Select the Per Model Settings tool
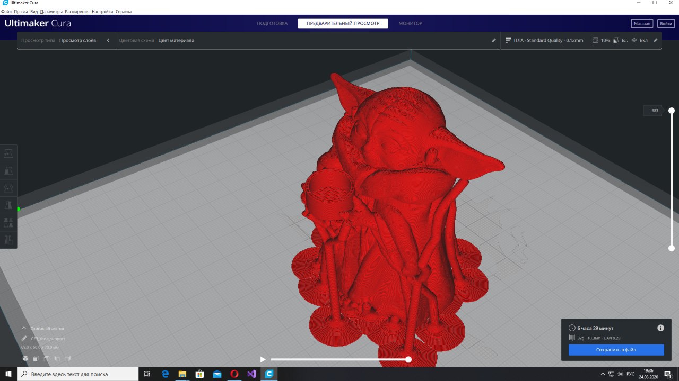 point(8,222)
